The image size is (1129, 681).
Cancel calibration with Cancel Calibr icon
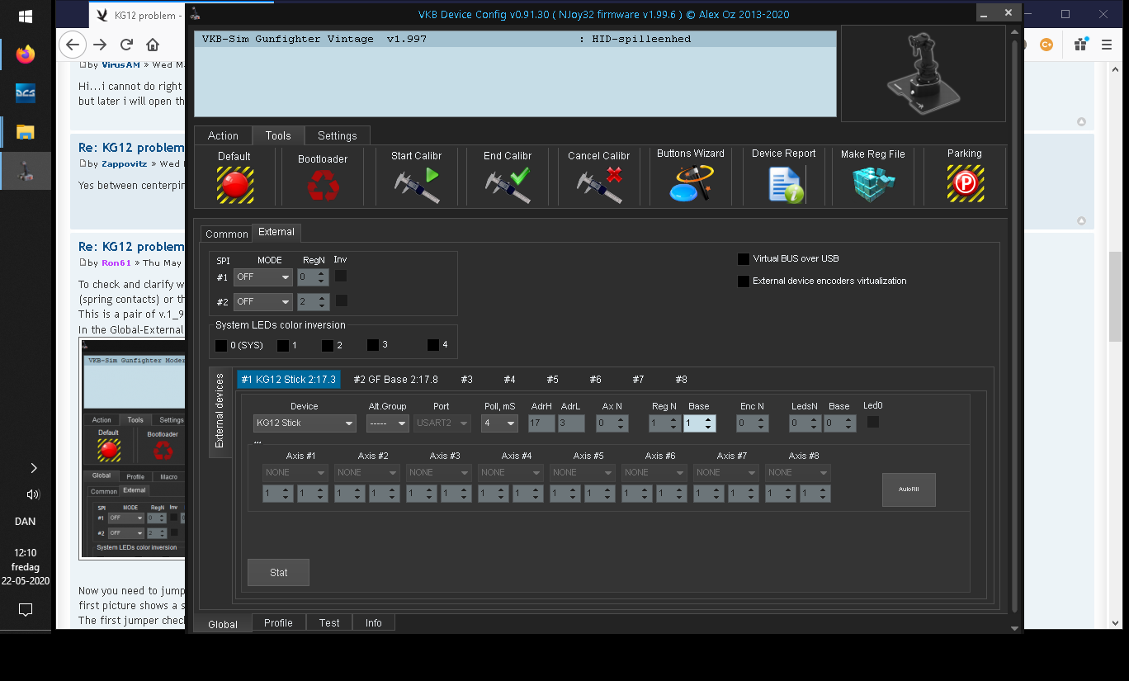(x=598, y=185)
